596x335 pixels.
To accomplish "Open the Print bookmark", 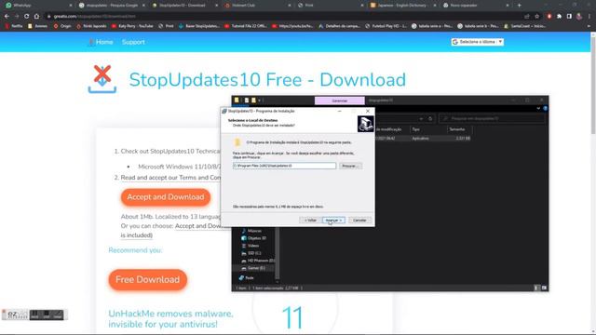I will click(166, 26).
